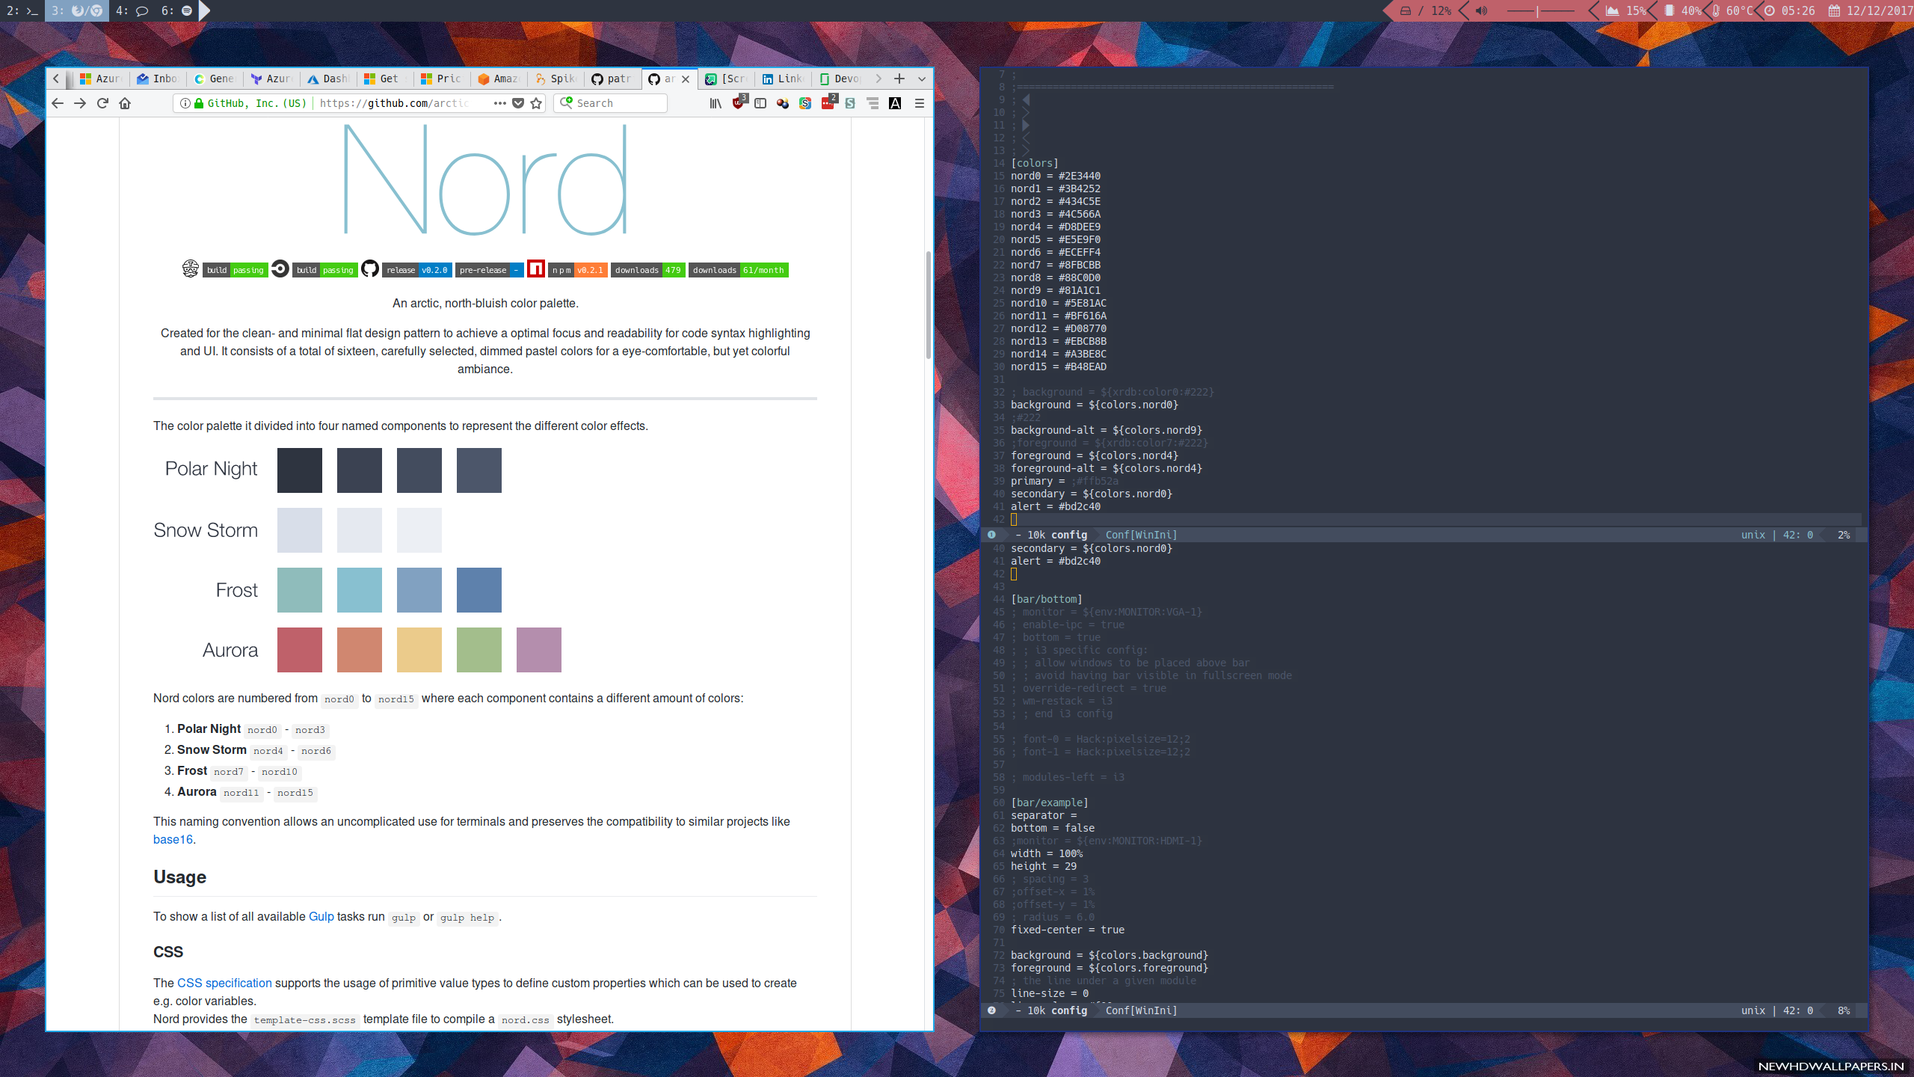Navigate back using the back arrow

(x=58, y=103)
